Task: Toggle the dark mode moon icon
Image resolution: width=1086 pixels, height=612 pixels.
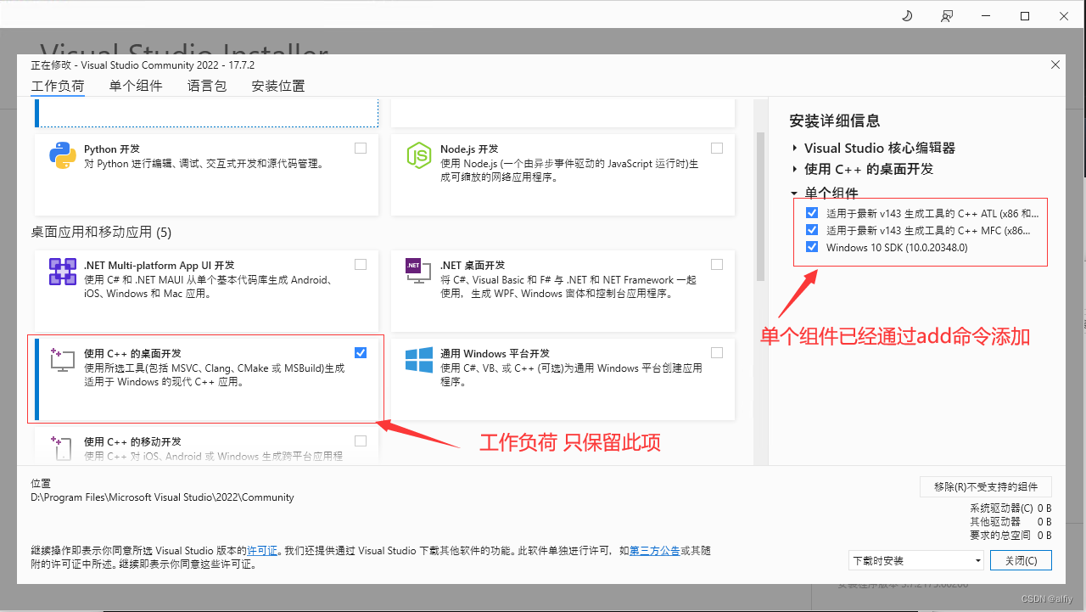Action: click(907, 16)
